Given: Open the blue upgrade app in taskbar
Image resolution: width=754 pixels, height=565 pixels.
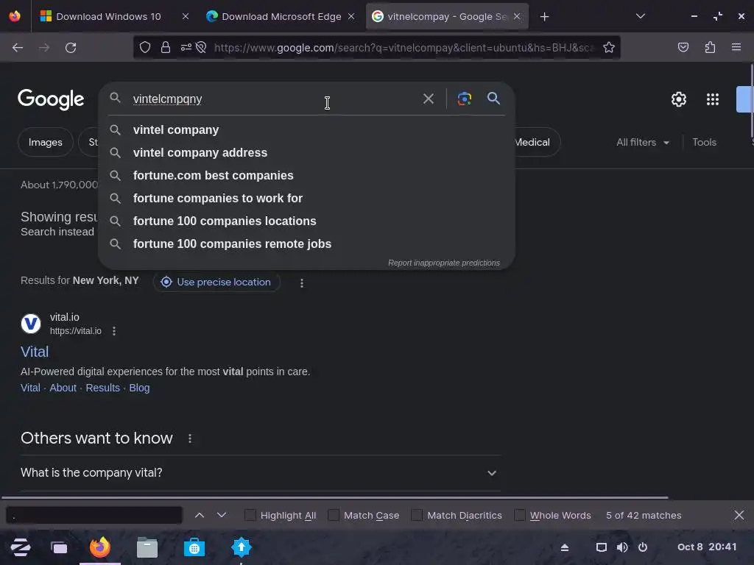Looking at the screenshot, I should point(242,547).
